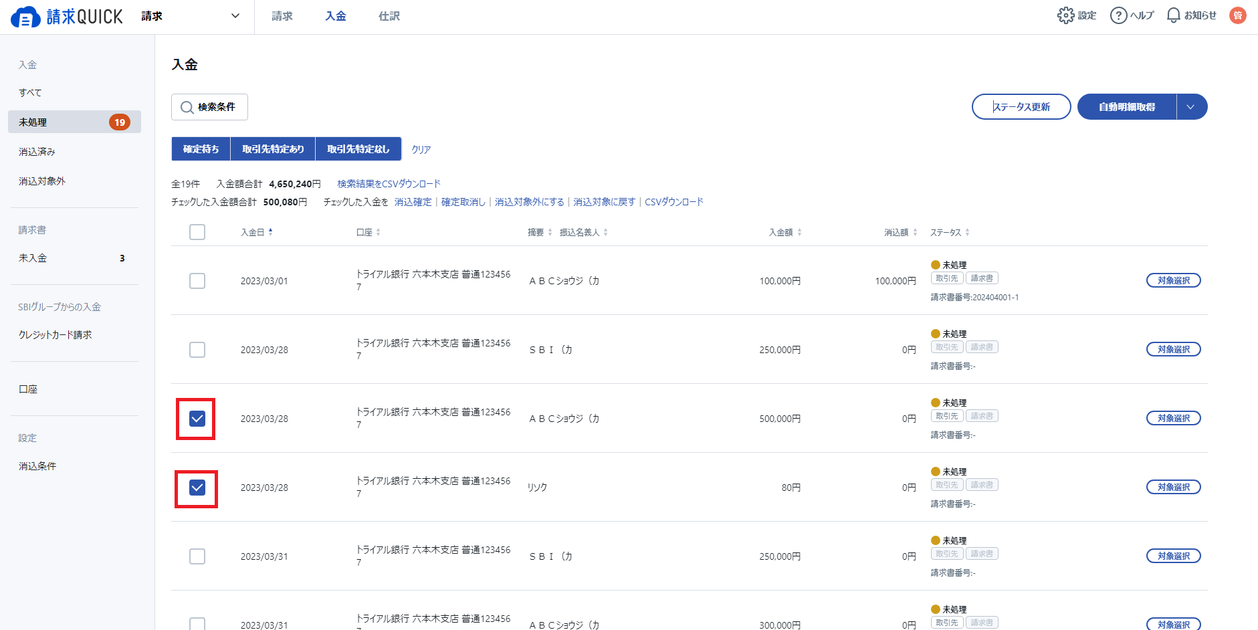Check the 2023/03/01 ABCショウジ row checkbox
The image size is (1258, 630).
click(x=197, y=281)
